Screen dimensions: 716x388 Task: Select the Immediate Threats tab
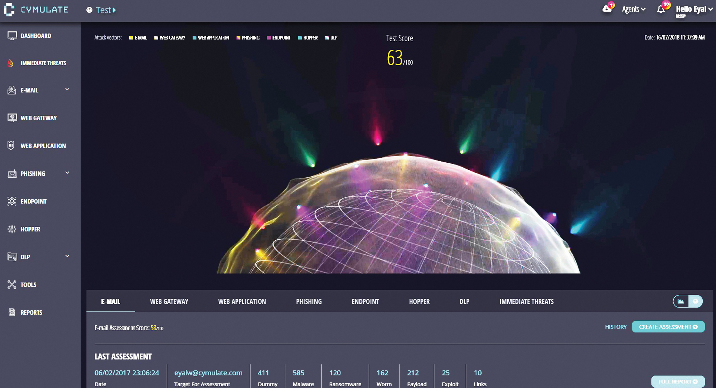tap(526, 302)
